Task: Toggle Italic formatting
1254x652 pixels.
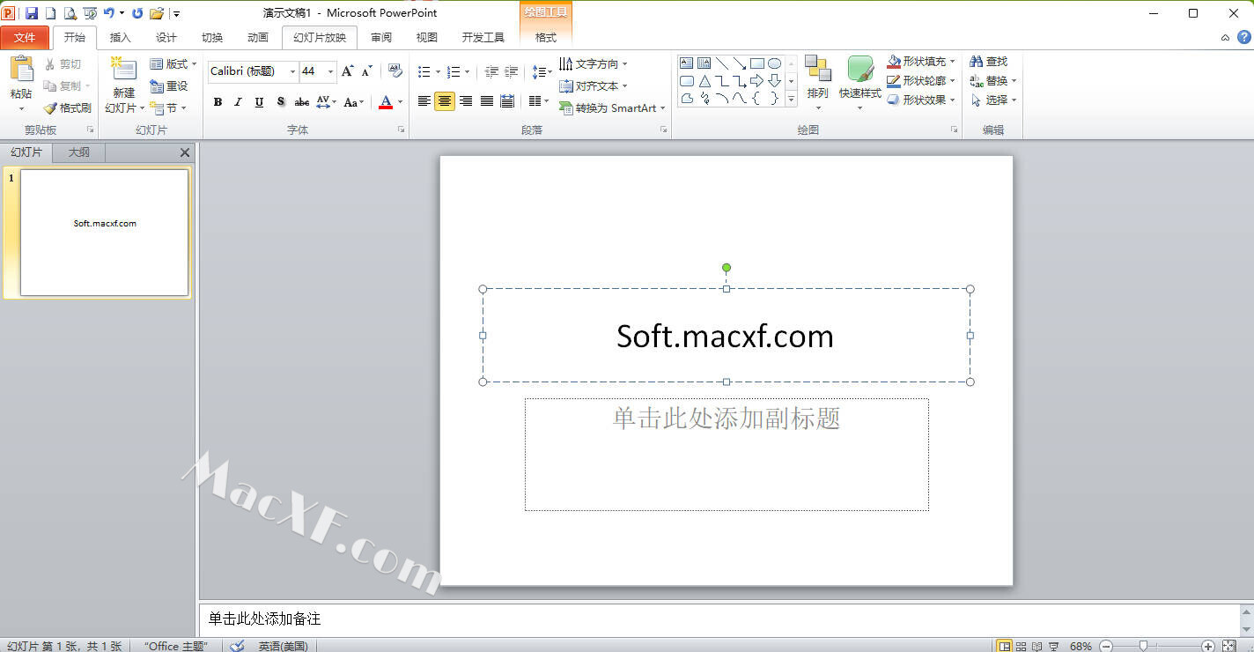Action: pyautogui.click(x=238, y=102)
